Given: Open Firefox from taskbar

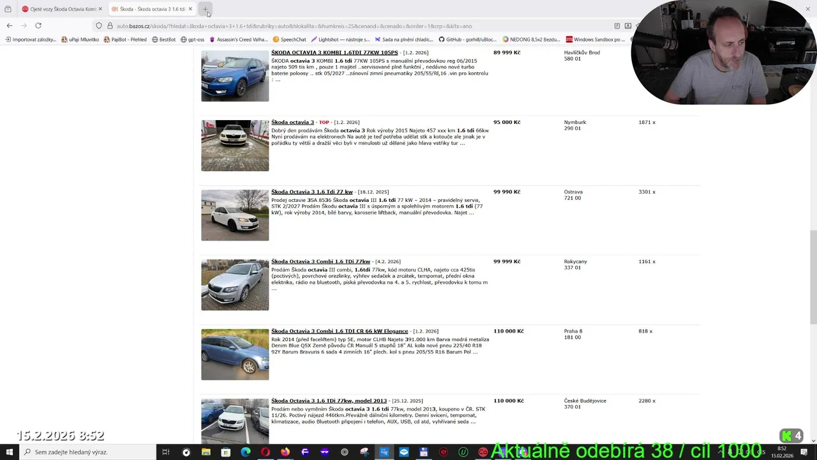Looking at the screenshot, I should point(285,452).
